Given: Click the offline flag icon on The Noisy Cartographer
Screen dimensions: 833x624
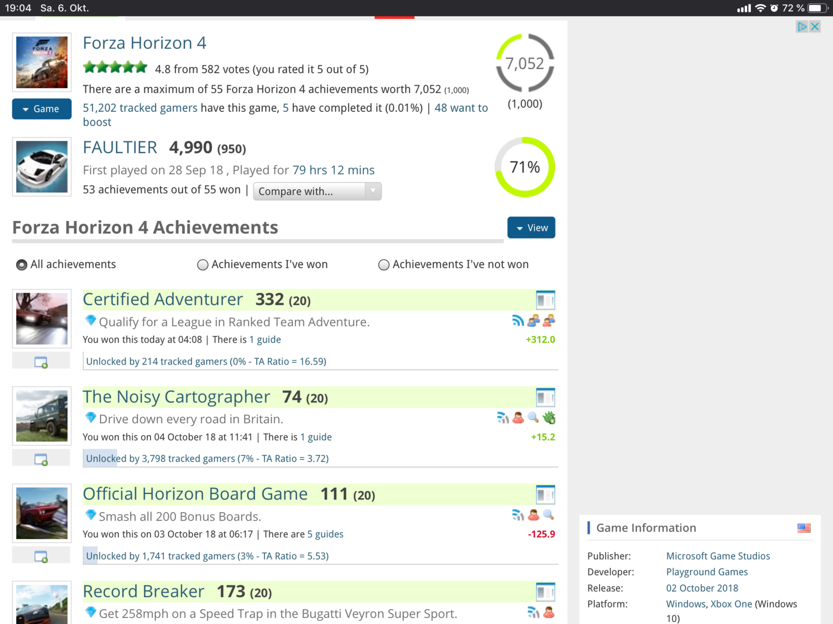Looking at the screenshot, I should (x=503, y=418).
